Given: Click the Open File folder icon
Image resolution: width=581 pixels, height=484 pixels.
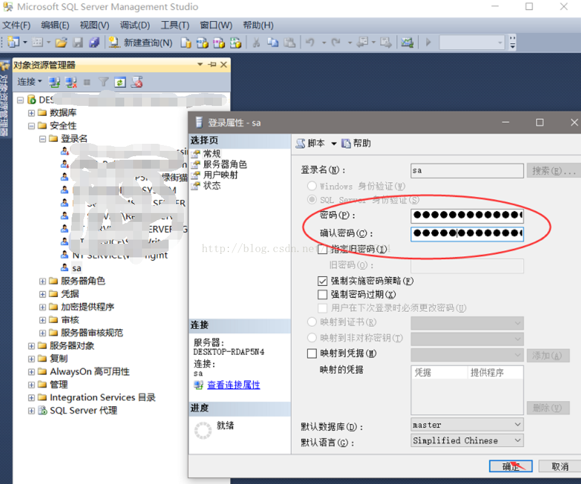Looking at the screenshot, I should click(61, 43).
